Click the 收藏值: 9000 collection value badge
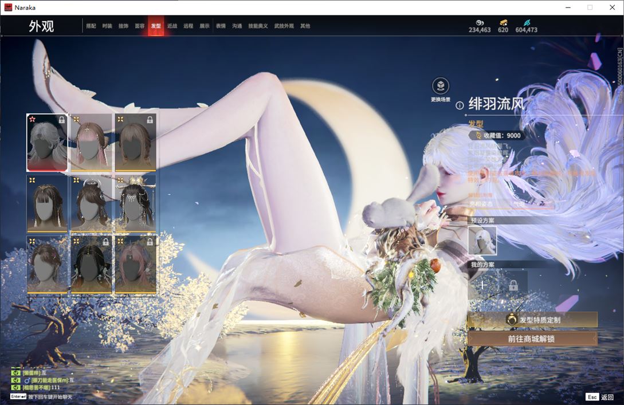Image resolution: width=624 pixels, height=405 pixels. click(497, 135)
